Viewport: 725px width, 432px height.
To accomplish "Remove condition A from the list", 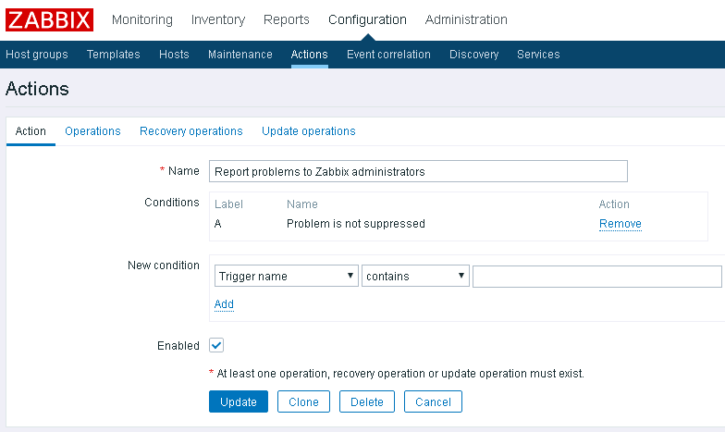I will (620, 224).
